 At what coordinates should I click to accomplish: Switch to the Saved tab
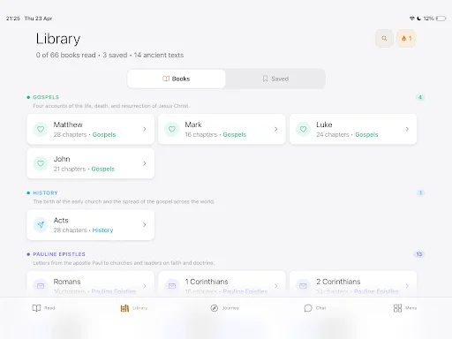275,79
